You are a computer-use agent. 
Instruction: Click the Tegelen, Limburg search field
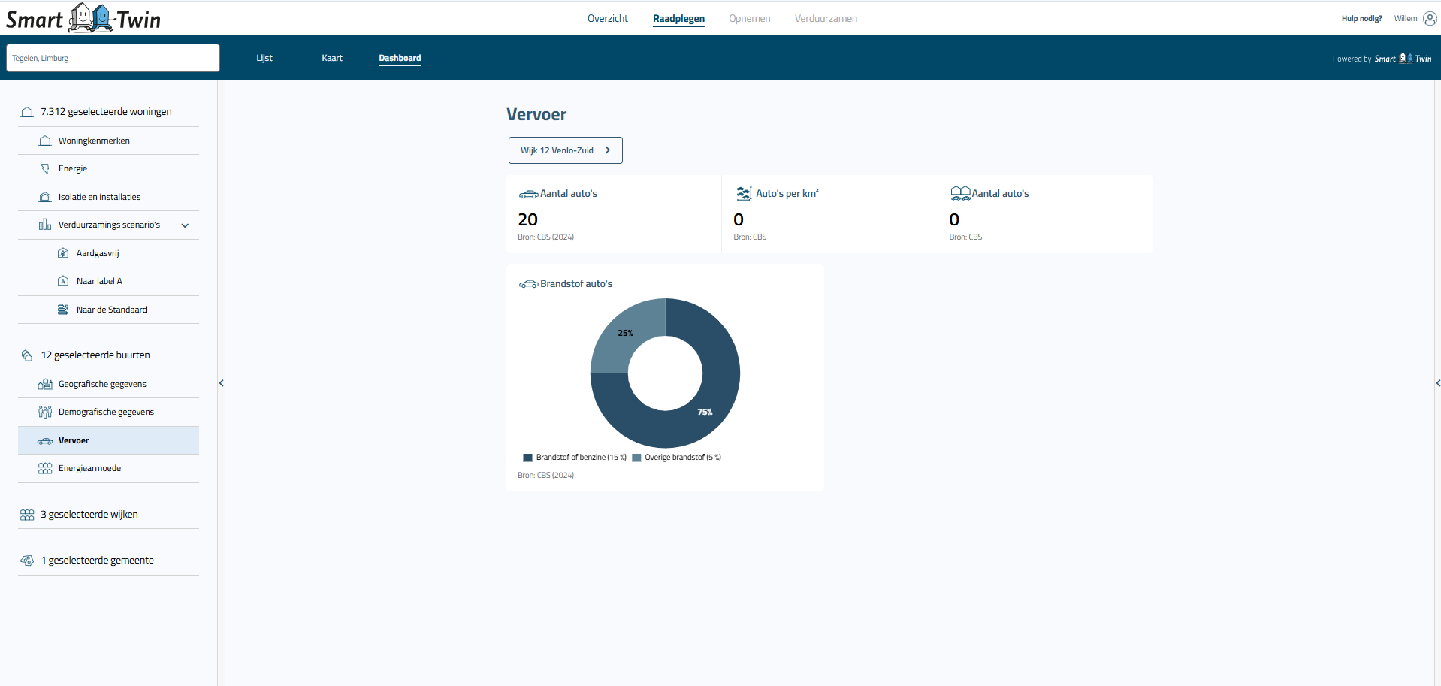113,58
